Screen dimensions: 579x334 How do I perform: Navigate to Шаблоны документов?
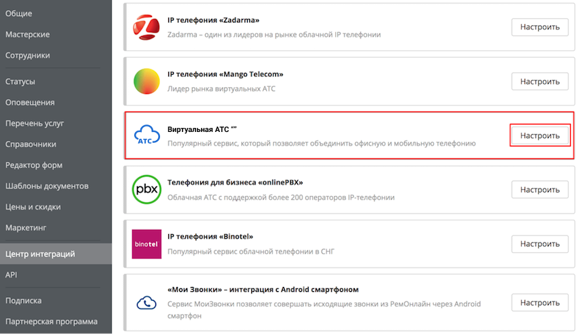click(x=47, y=186)
